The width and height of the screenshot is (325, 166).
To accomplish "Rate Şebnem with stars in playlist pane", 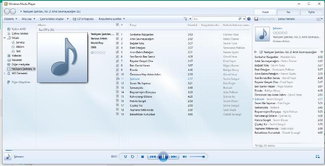I will (280, 33).
